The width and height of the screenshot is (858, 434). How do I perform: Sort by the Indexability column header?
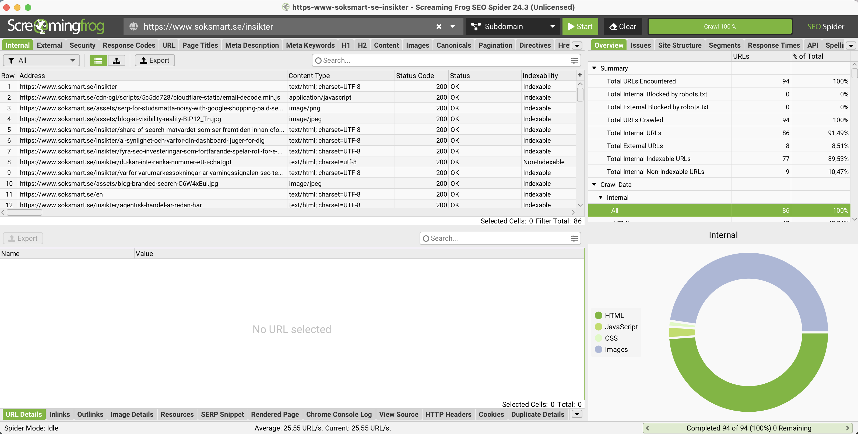point(548,76)
